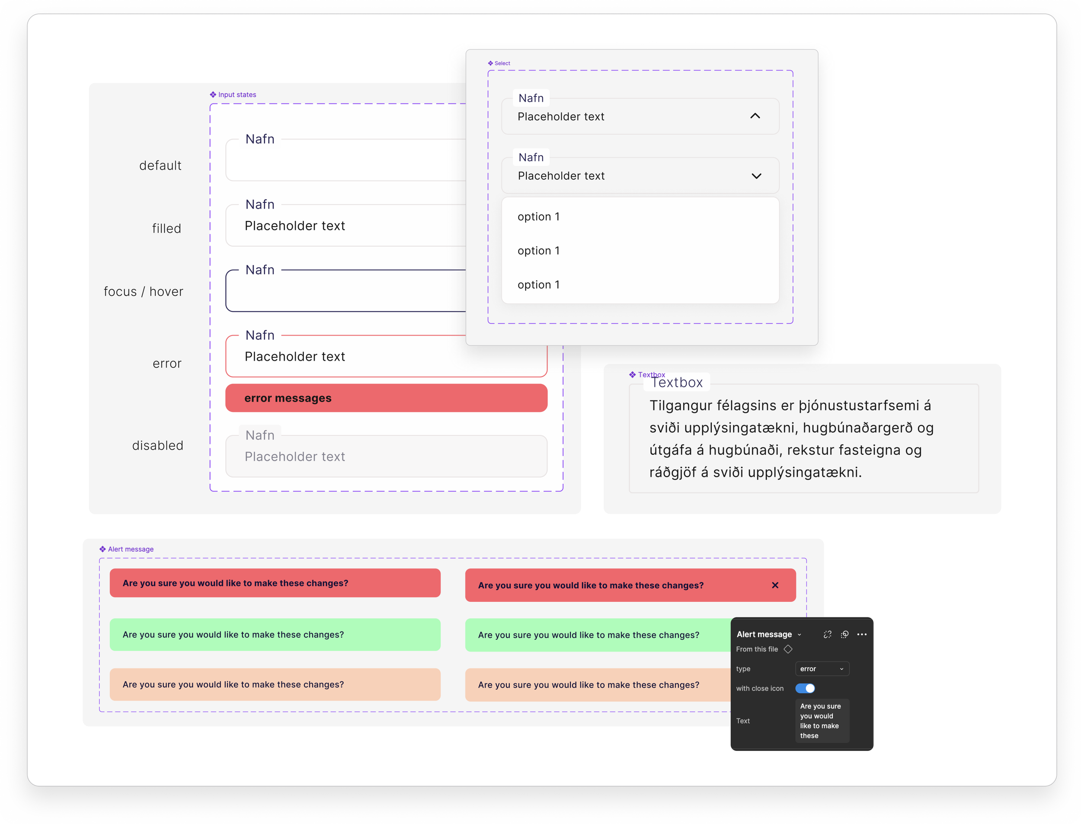This screenshot has width=1081, height=824.
Task: Click the red error messages bar
Action: (x=386, y=398)
